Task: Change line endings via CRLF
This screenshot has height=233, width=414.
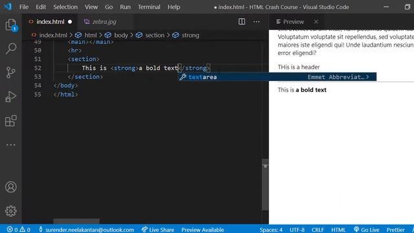Action: pos(318,230)
